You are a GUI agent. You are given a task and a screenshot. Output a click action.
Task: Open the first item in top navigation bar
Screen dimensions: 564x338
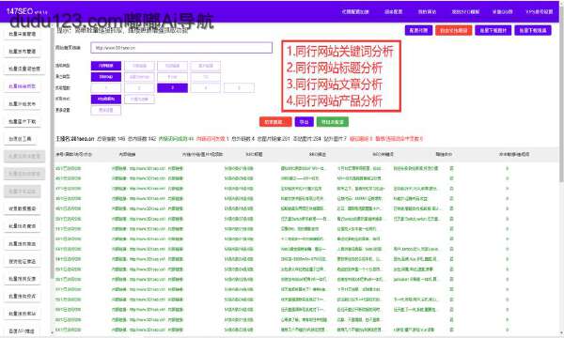(x=355, y=11)
